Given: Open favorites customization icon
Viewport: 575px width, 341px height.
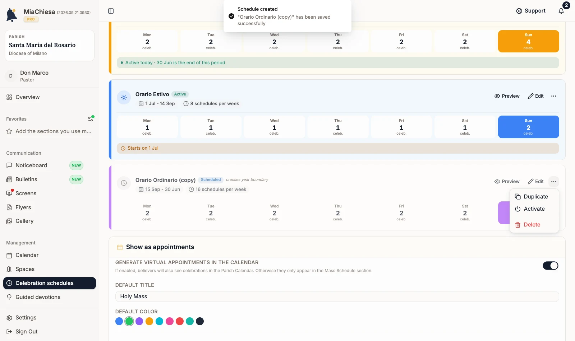Looking at the screenshot, I should coord(91,118).
